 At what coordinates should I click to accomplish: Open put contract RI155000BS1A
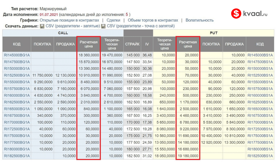260,82
